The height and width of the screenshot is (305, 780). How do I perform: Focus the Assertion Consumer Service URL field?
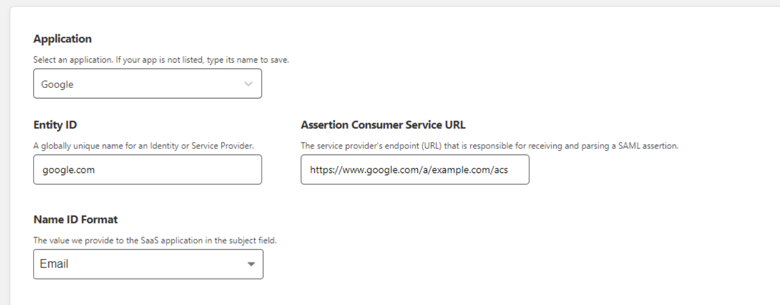pos(415,169)
